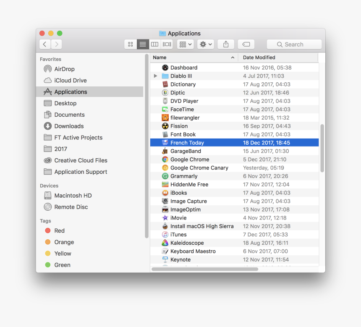This screenshot has width=361, height=327.
Task: Open the 2017 folder in sidebar
Action: (89, 149)
